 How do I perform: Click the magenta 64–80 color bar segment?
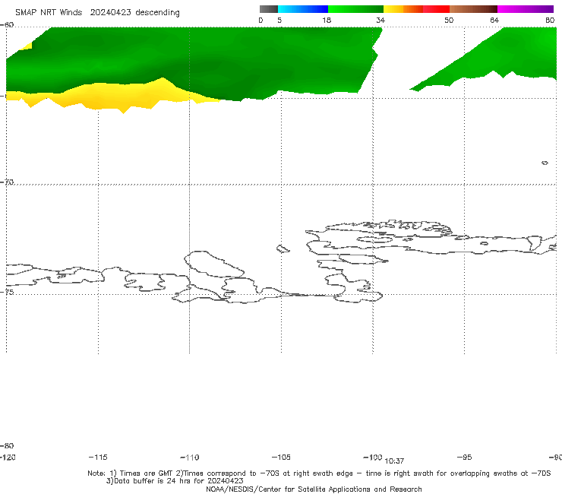tap(526, 9)
